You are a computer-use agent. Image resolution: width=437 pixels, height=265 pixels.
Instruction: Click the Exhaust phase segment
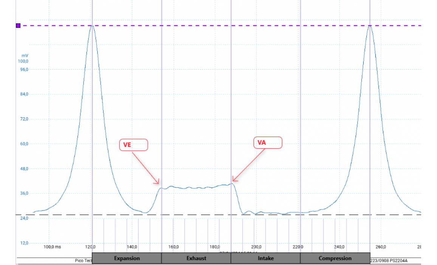196,258
